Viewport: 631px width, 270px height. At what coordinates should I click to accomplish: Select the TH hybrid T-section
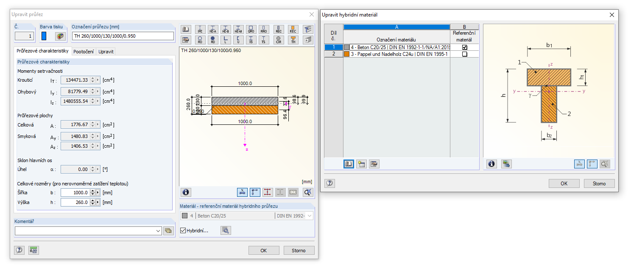(293, 40)
